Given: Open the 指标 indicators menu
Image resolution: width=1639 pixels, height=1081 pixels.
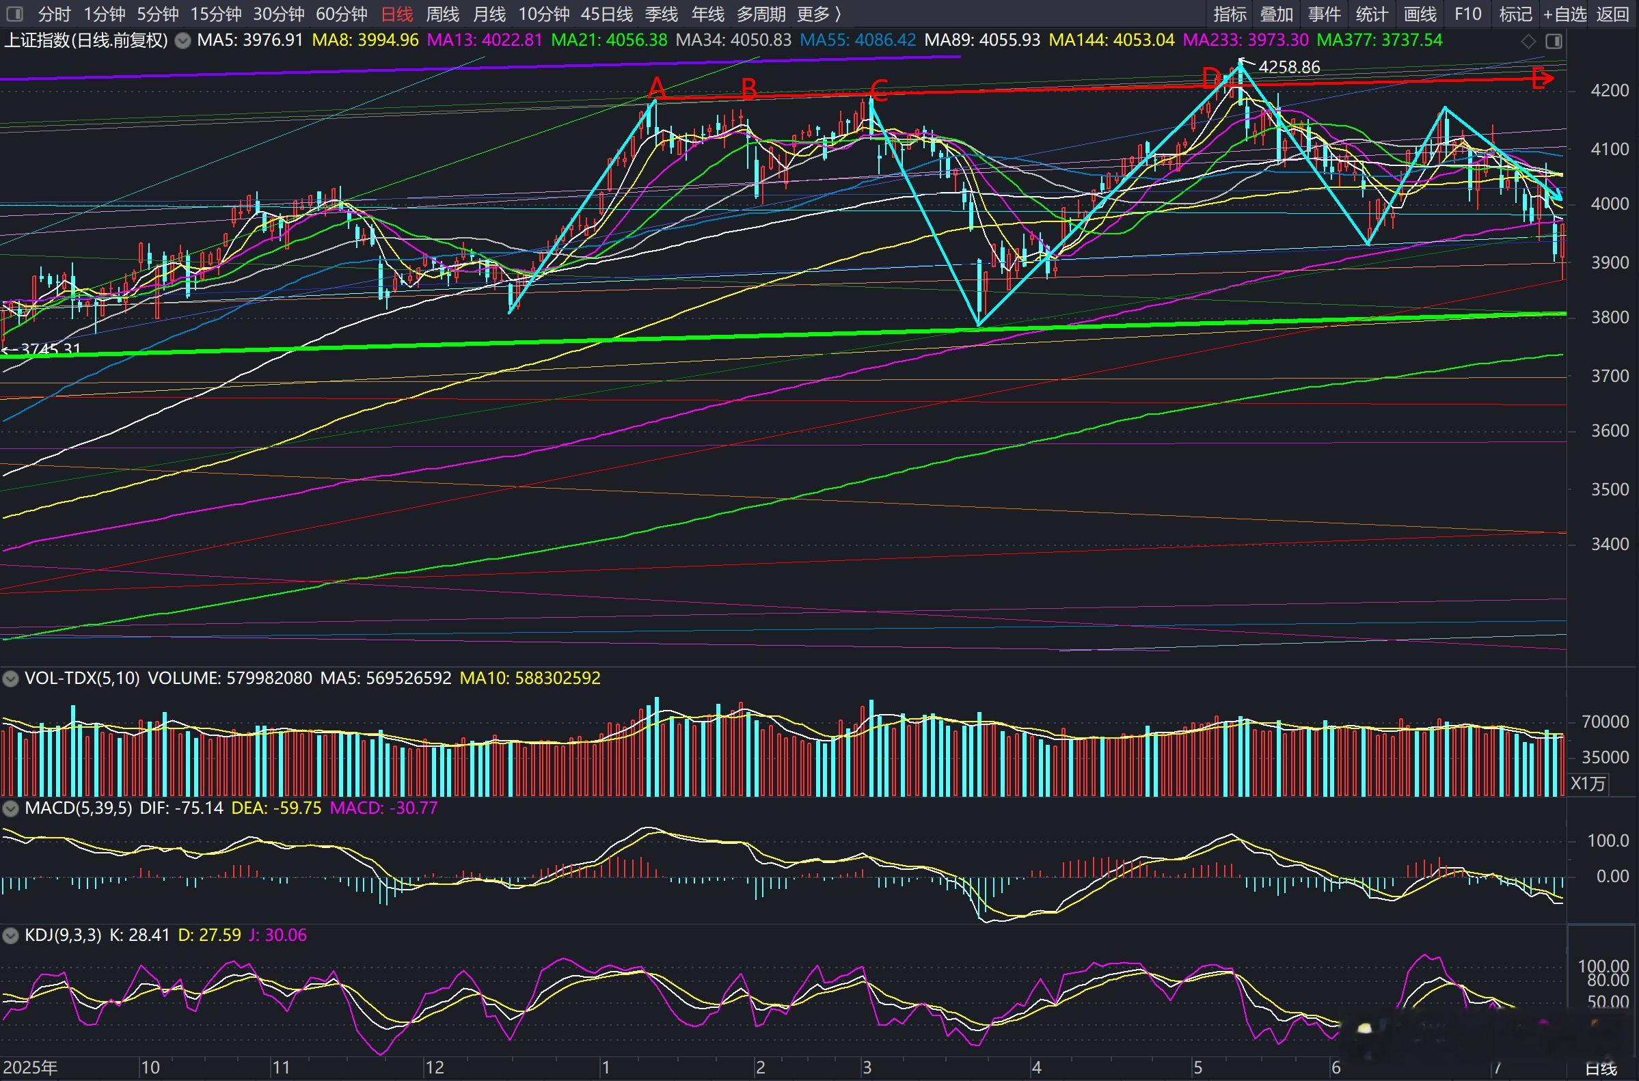Looking at the screenshot, I should 1230,14.
